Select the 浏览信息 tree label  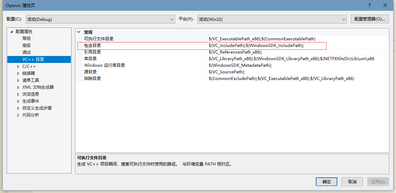click(x=31, y=94)
